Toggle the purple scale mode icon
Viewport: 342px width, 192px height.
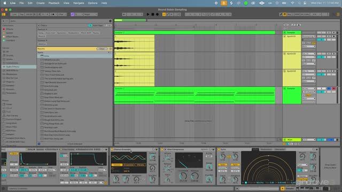[x=73, y=14]
